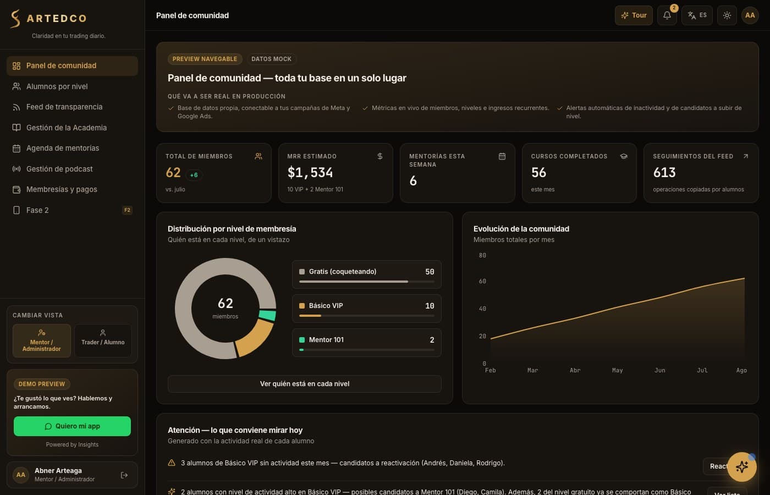
Task: Click graduation cap icon on Cursos completados card
Action: pyautogui.click(x=624, y=156)
